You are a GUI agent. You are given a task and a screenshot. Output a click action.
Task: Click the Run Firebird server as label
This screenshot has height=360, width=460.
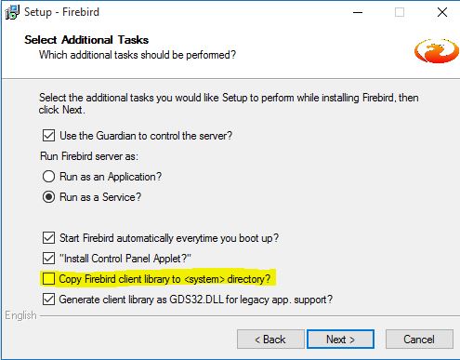pos(89,156)
